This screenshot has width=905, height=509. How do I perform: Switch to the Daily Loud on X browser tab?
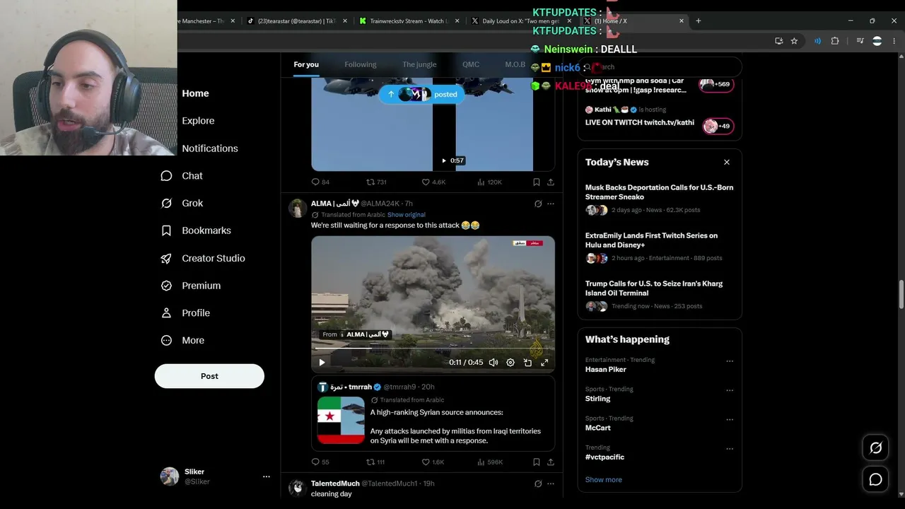point(522,21)
